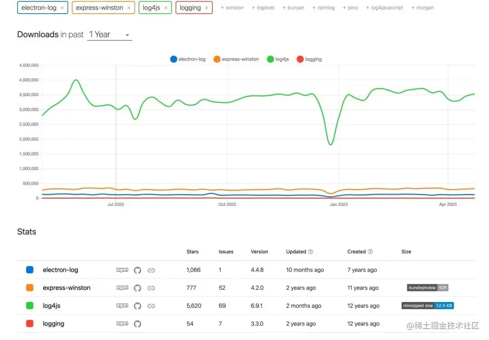Open npm page icon for log4js

(x=122, y=306)
